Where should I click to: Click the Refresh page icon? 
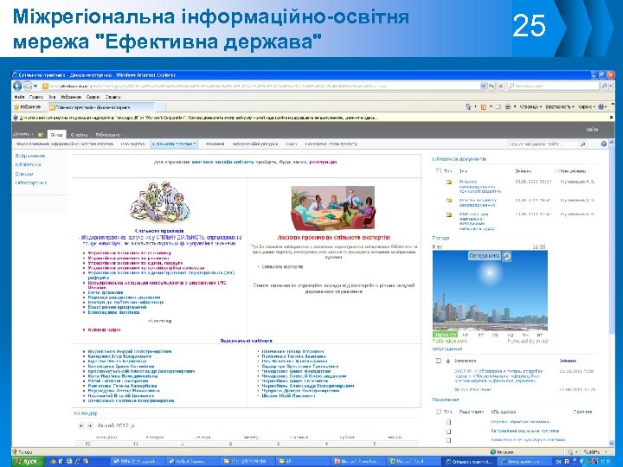click(x=491, y=86)
